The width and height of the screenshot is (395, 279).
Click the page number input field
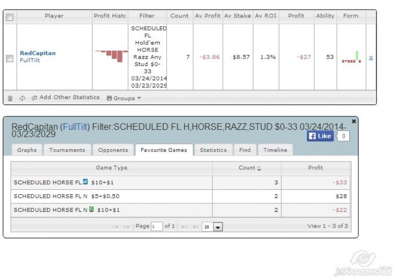(157, 226)
